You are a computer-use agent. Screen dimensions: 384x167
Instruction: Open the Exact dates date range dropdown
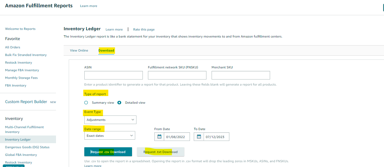tap(110, 136)
